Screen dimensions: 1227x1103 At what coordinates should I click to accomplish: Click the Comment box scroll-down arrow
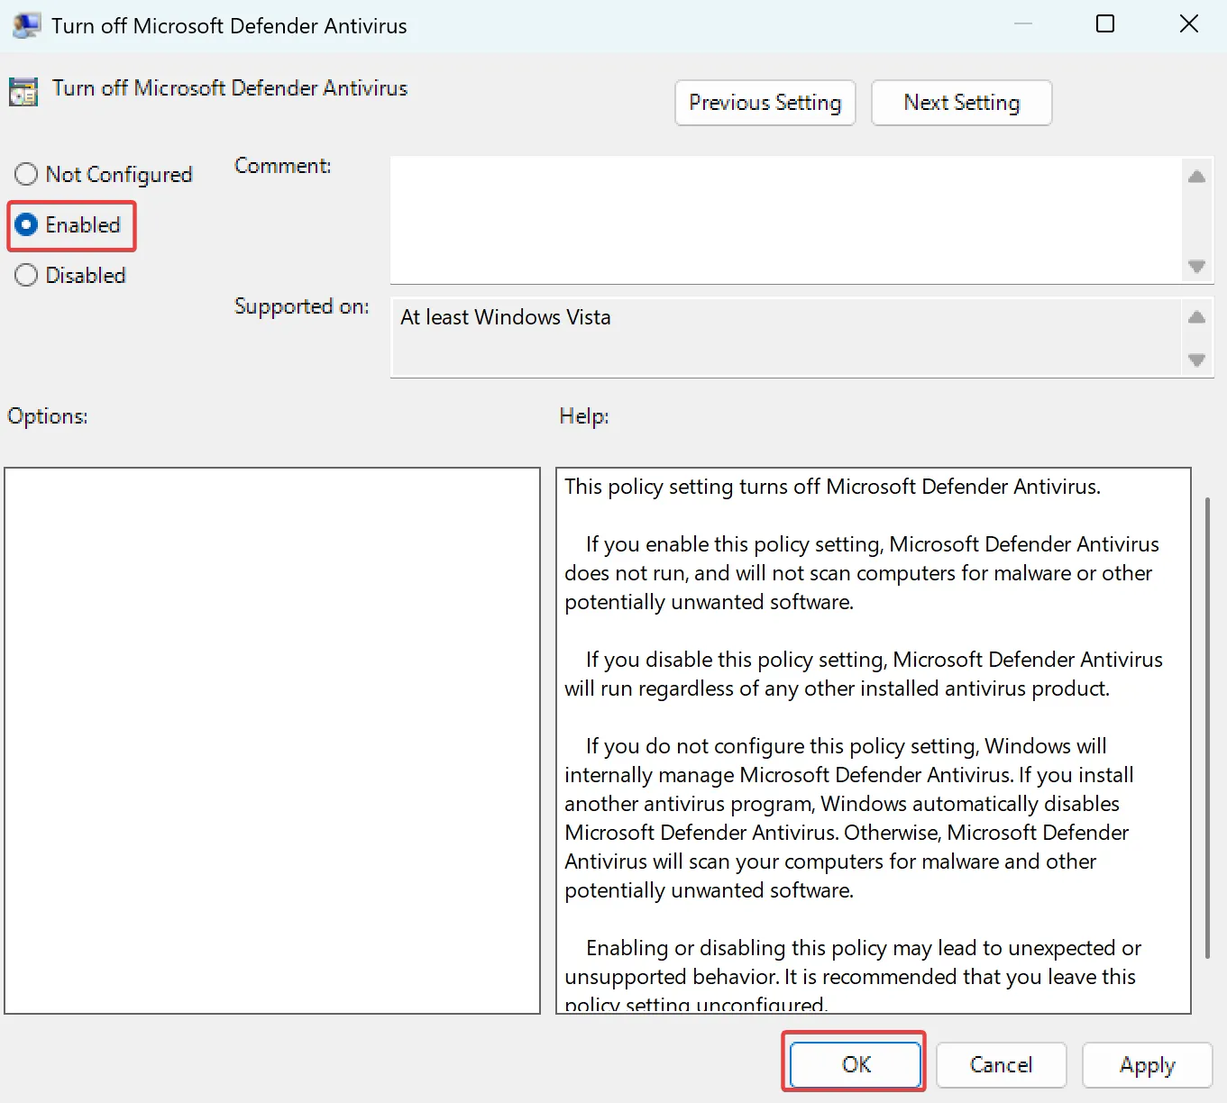point(1196,267)
